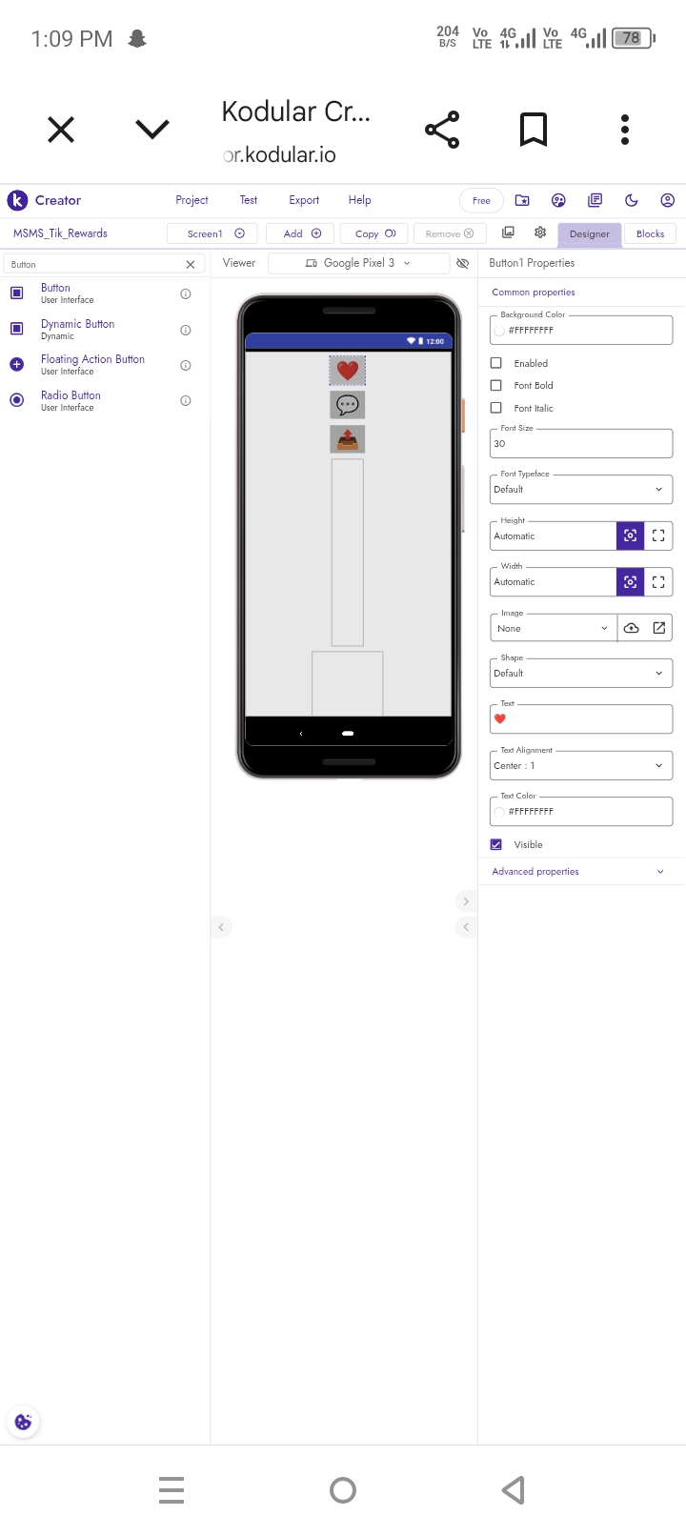The width and height of the screenshot is (686, 1536).
Task: Open the Font Typeface dropdown
Action: click(581, 489)
